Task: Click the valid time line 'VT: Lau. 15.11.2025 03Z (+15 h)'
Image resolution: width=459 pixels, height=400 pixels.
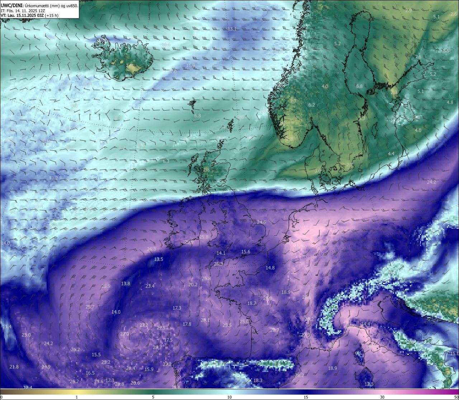Action: click(x=30, y=16)
